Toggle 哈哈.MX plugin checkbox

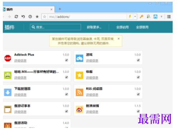tap(66, 77)
